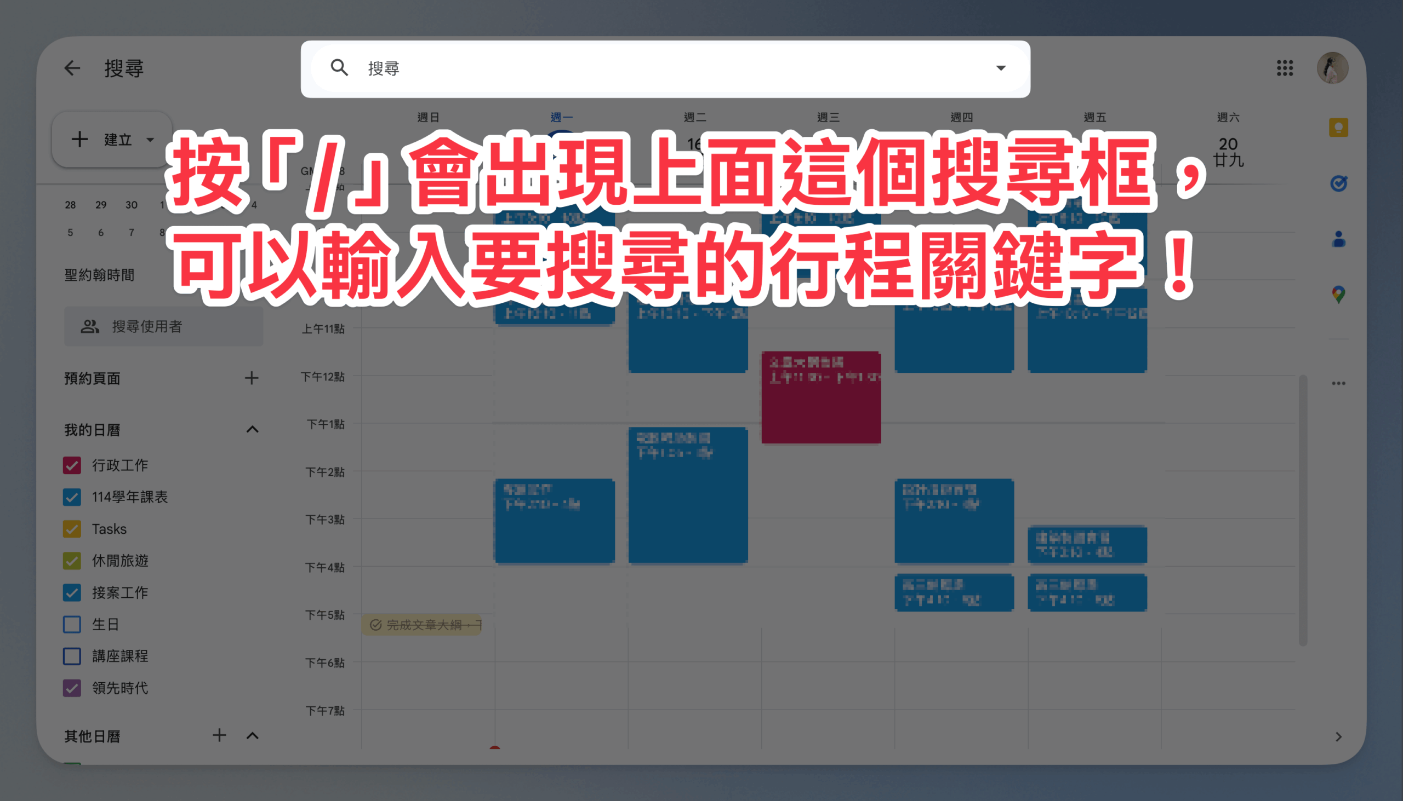Image resolution: width=1403 pixels, height=801 pixels.
Task: Open the Google apps grid
Action: [x=1285, y=68]
